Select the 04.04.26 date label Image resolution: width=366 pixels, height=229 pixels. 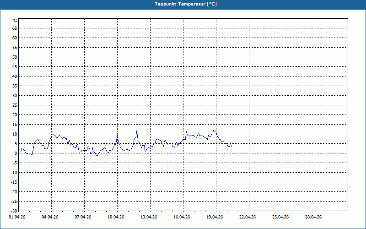[50, 217]
